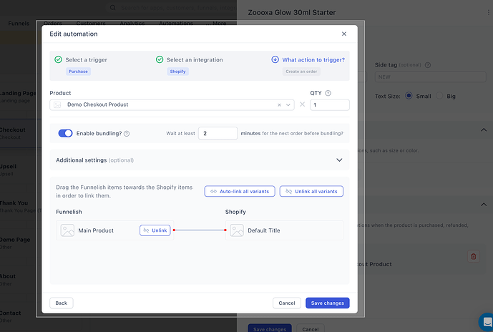Click the Save changes button in dialog

pyautogui.click(x=327, y=303)
